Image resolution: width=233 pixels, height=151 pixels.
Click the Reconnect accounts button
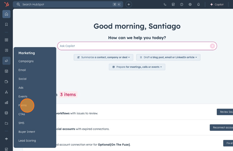click(221, 127)
